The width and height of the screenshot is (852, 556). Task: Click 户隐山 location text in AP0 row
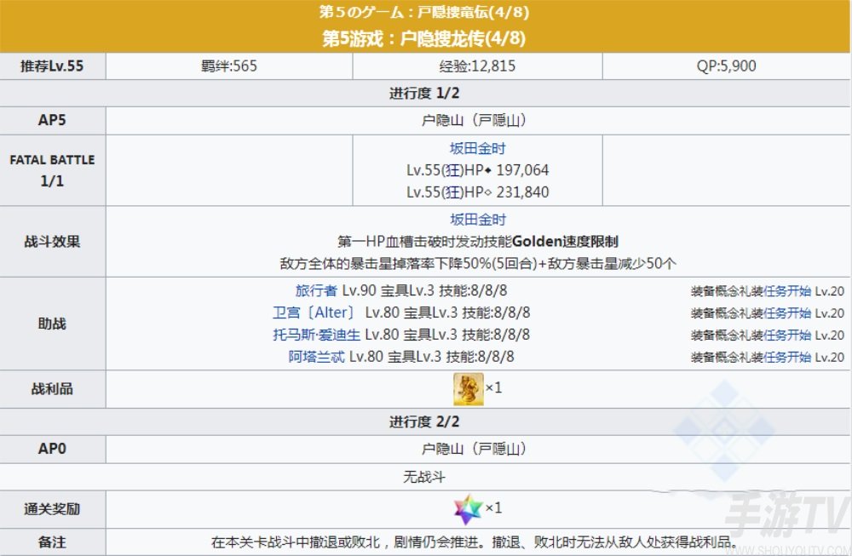point(474,449)
